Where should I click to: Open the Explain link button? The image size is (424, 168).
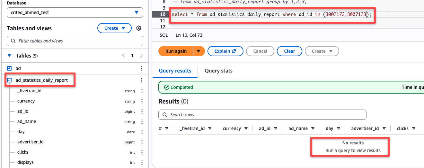click(225, 51)
